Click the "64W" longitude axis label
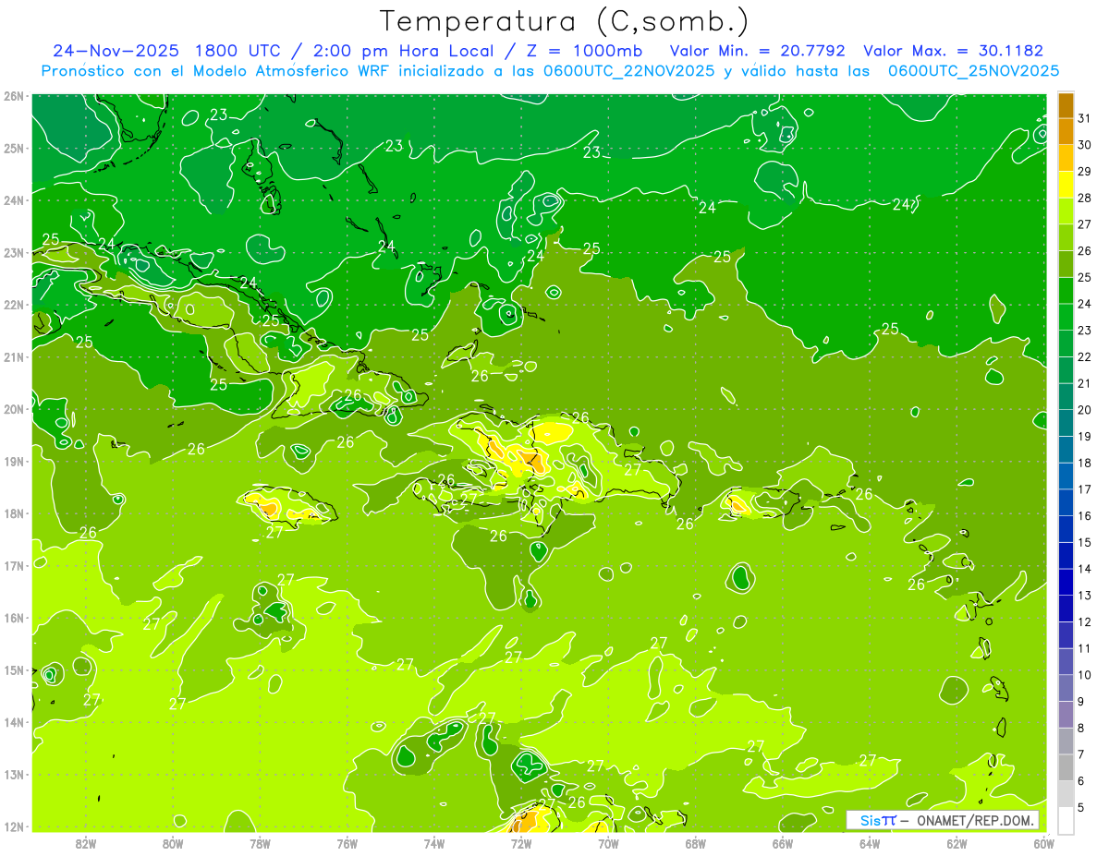1109x856 pixels. point(869,842)
